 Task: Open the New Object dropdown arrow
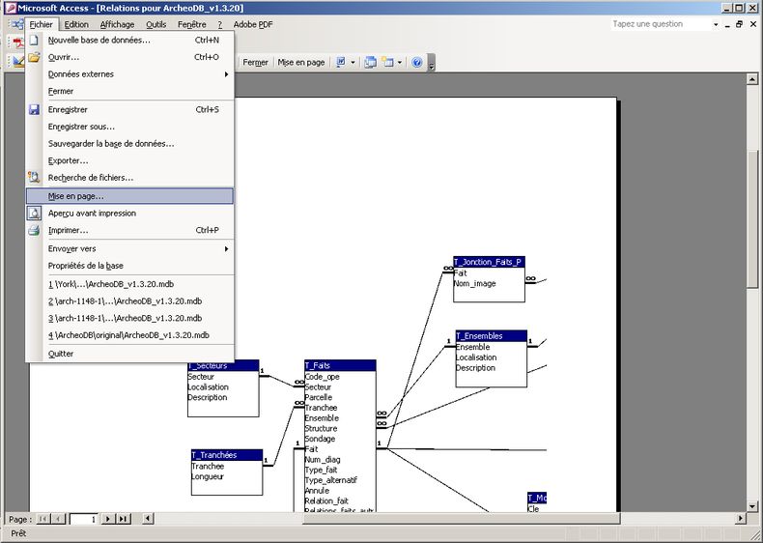[400, 63]
